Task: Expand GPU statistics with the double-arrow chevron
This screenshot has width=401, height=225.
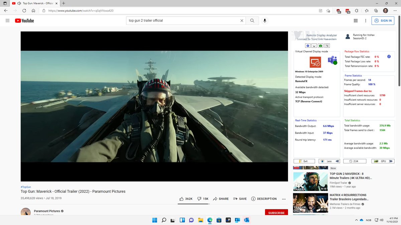Action: [390, 161]
